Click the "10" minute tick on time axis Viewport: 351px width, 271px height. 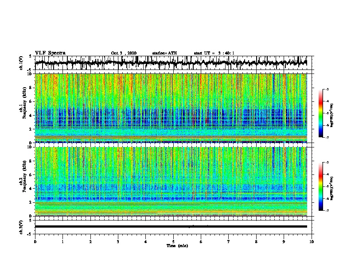312,242
